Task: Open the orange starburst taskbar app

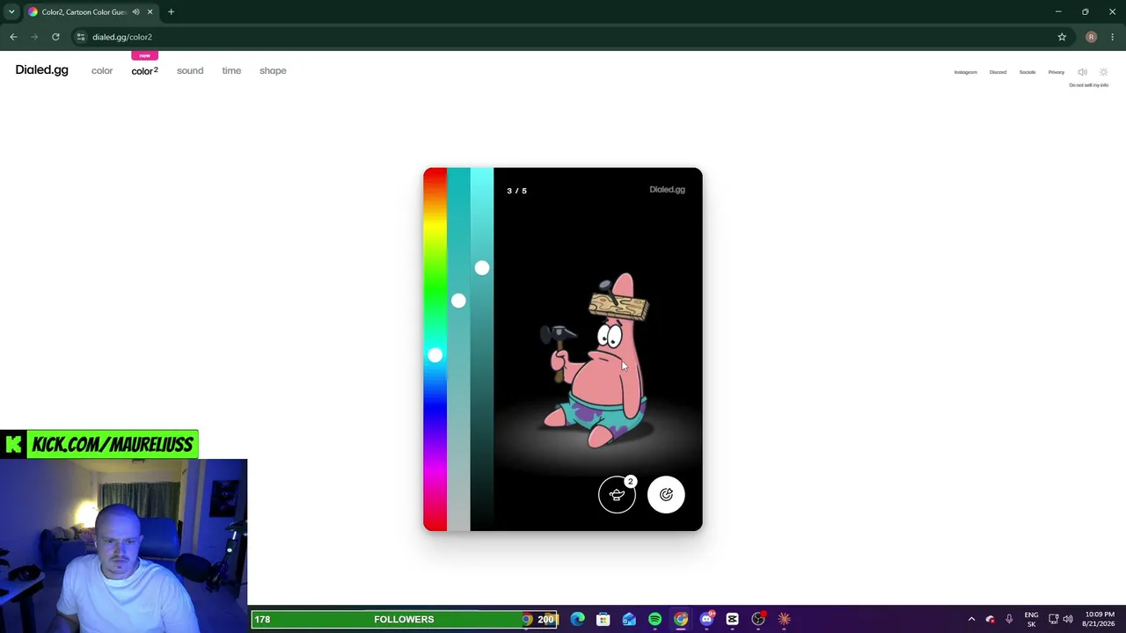Action: point(784,620)
